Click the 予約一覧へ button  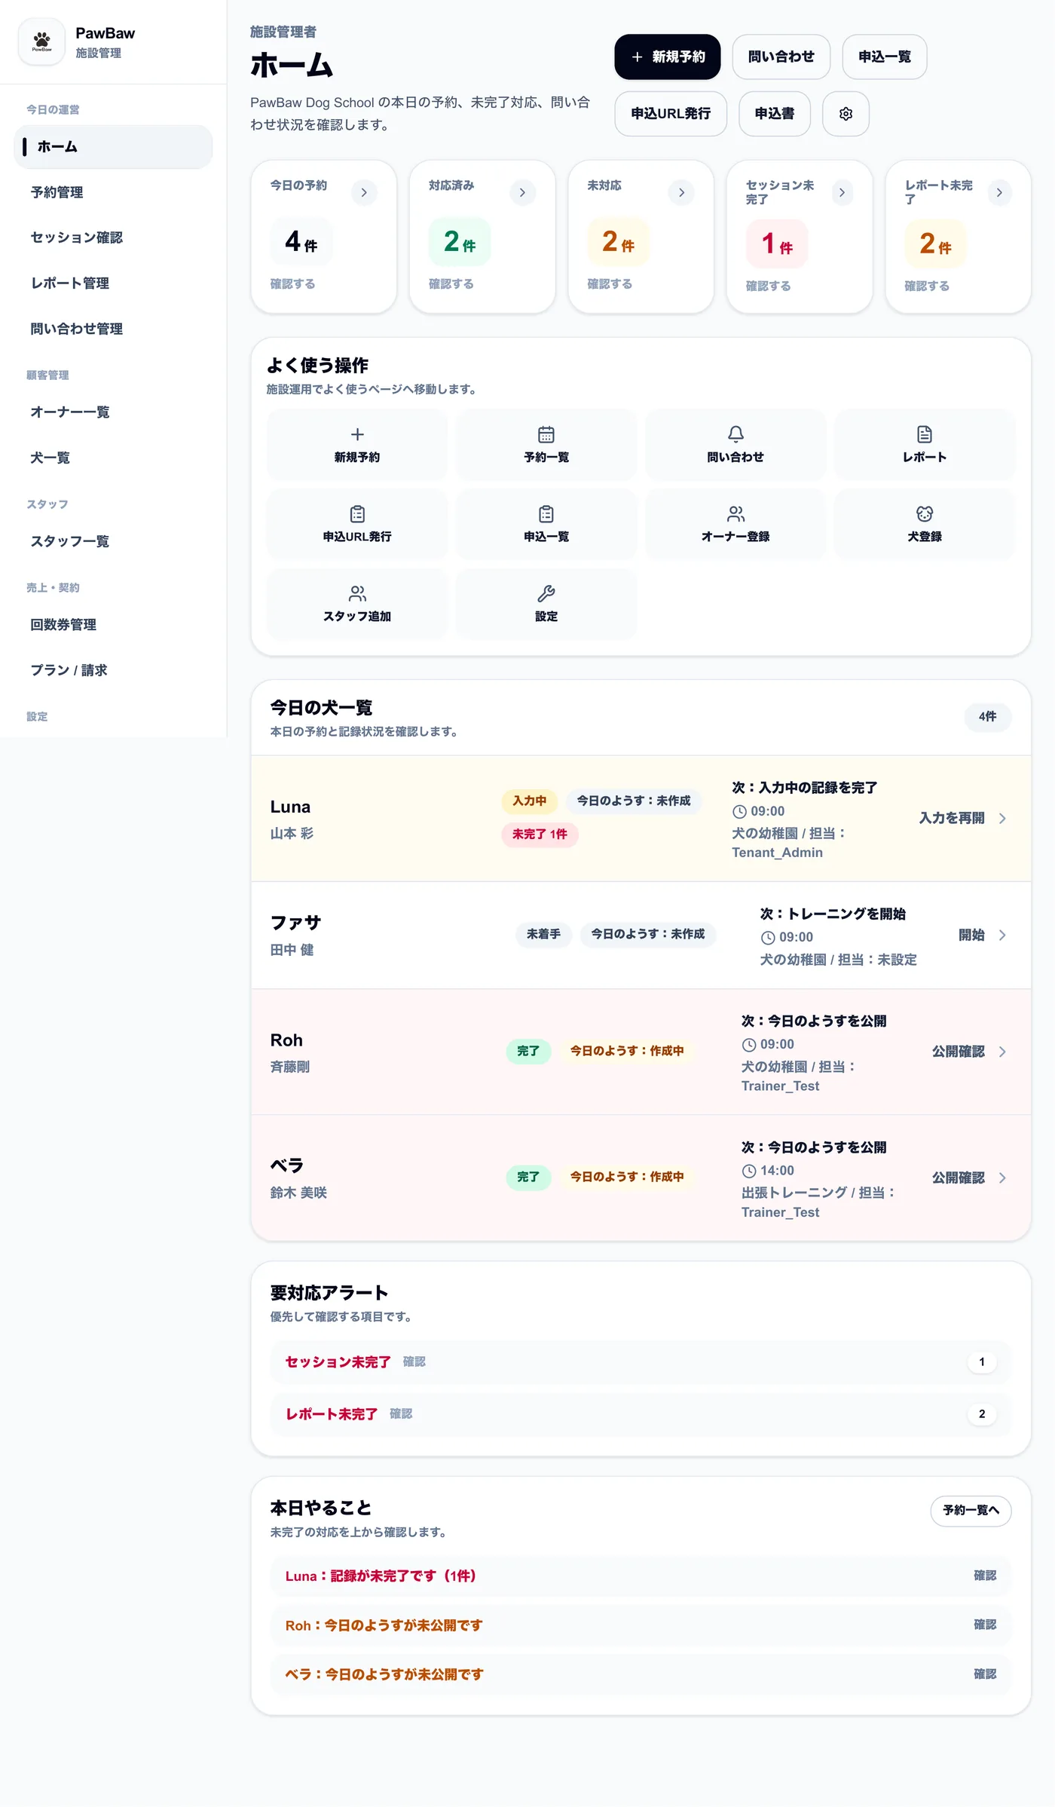coord(971,1511)
